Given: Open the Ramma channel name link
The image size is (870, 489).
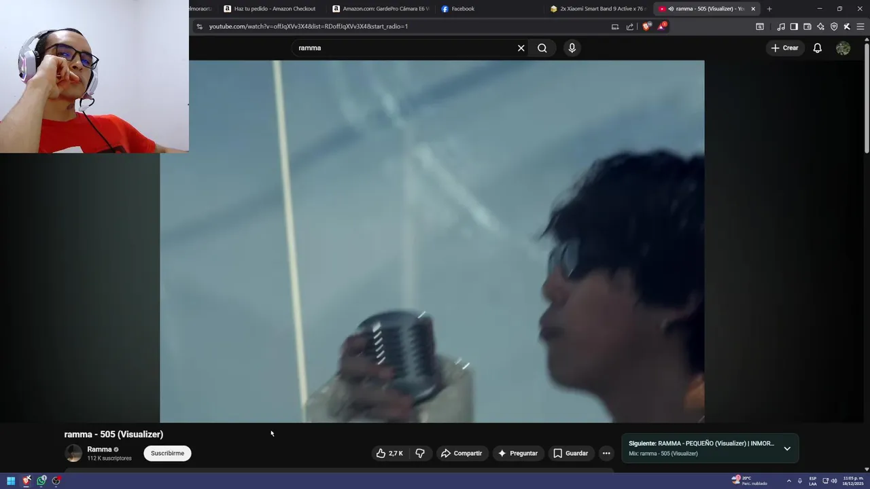Looking at the screenshot, I should 99,449.
